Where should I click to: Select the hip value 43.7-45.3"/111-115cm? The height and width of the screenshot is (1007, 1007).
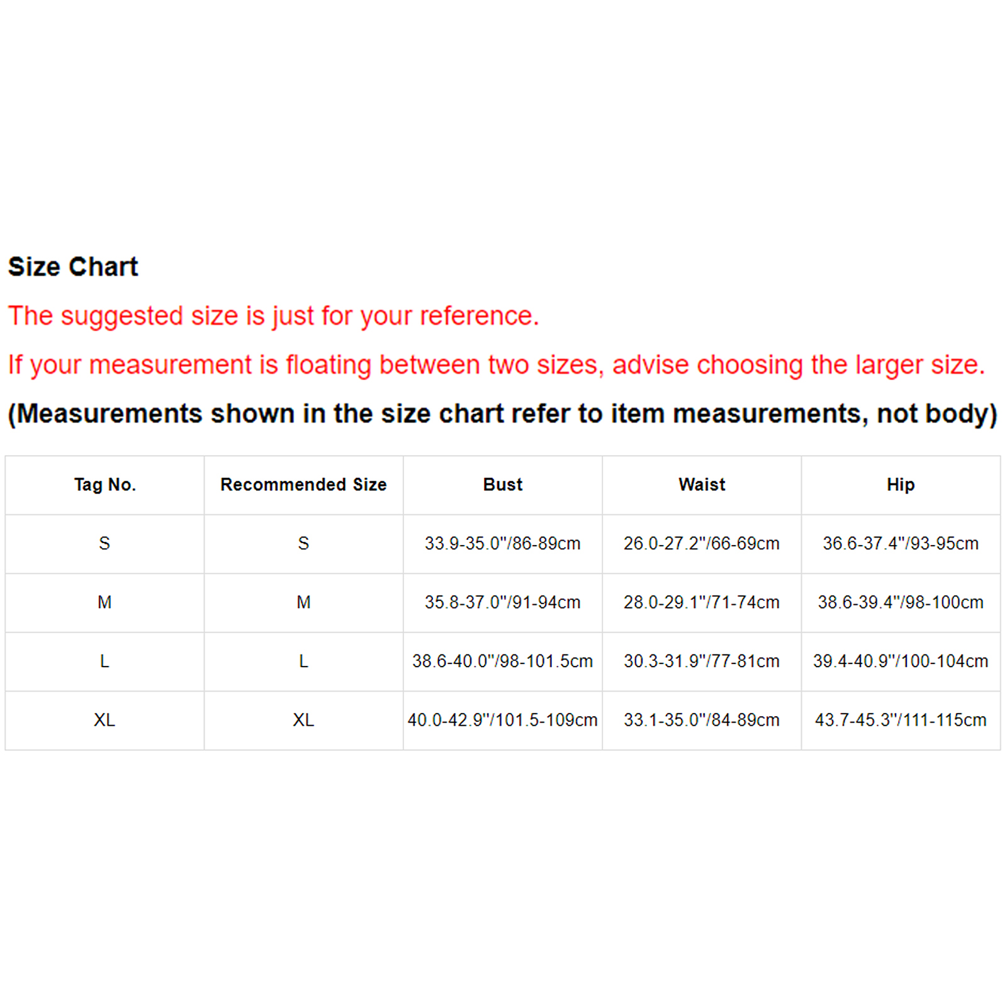[901, 720]
